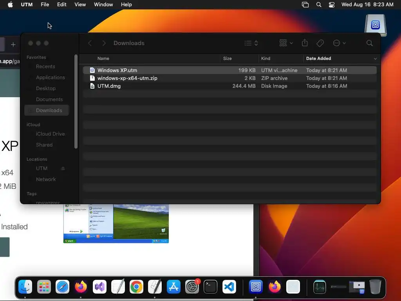The height and width of the screenshot is (301, 401).
Task: Open the Edit menu
Action: tap(61, 5)
